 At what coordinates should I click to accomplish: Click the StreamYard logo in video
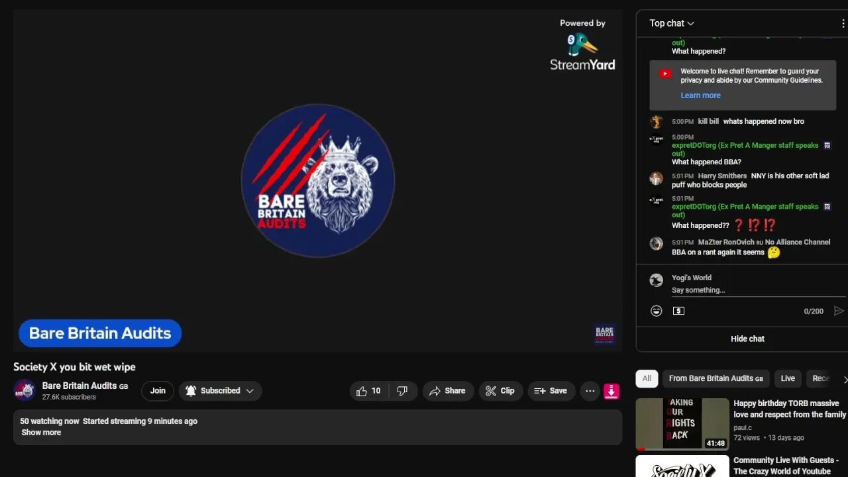coord(582,51)
